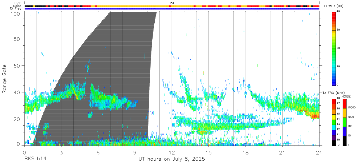Click the TX Freq label at top left
Image resolution: width=359 pixels, height=165 pixels.
[x=16, y=9]
